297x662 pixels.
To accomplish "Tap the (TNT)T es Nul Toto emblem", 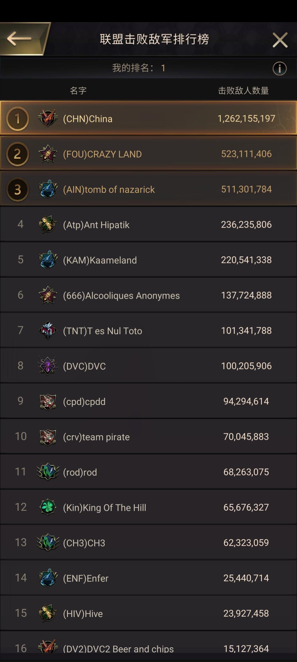I will click(x=48, y=330).
